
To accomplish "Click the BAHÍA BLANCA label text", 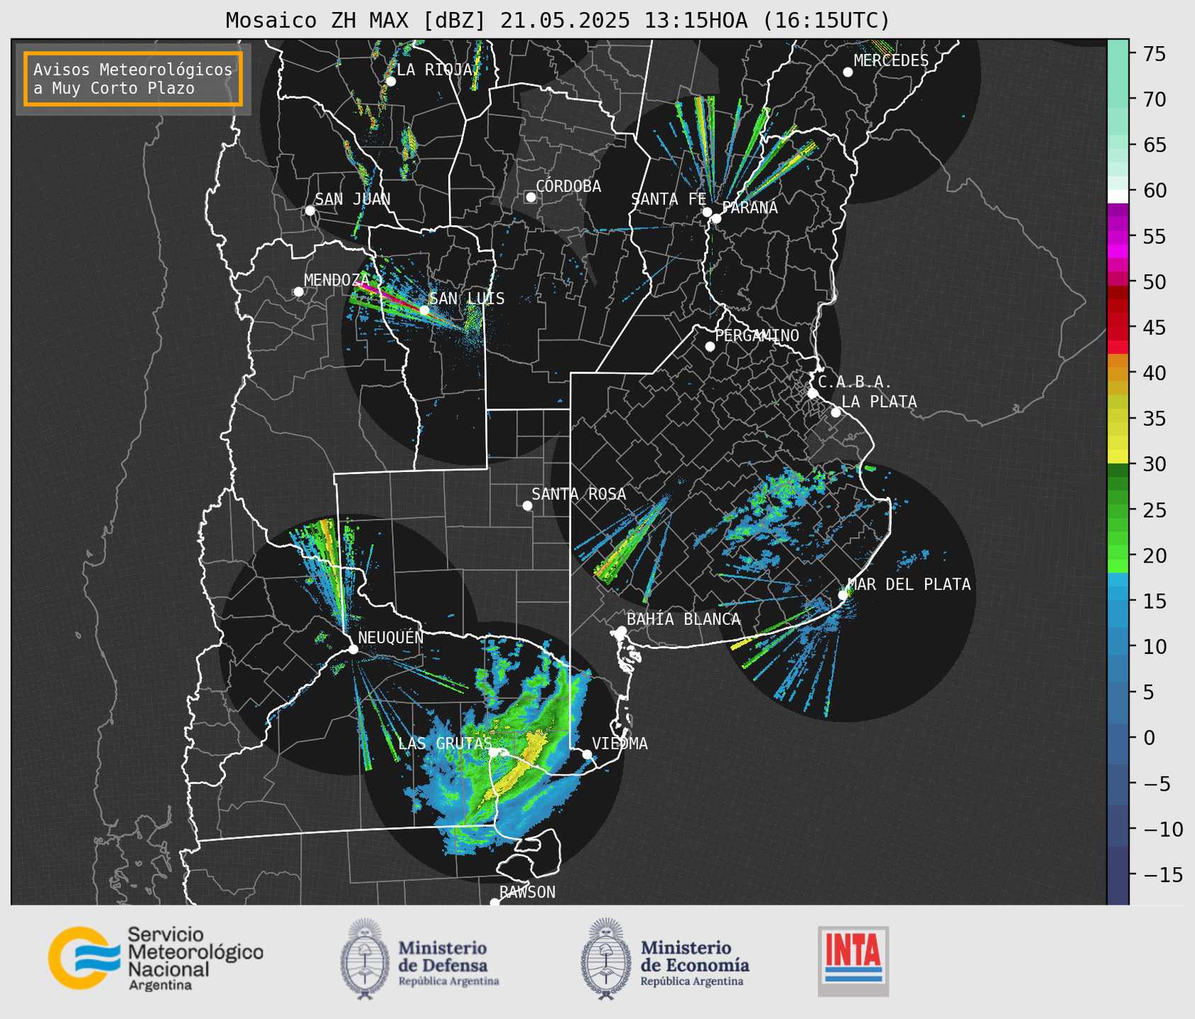I will [683, 619].
